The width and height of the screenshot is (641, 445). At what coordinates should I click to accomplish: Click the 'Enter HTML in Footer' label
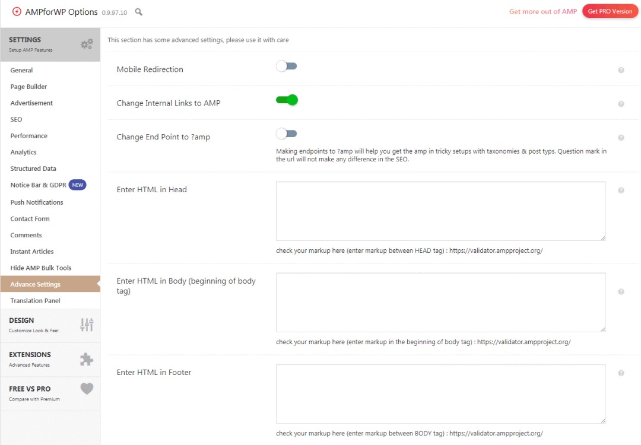coord(154,372)
